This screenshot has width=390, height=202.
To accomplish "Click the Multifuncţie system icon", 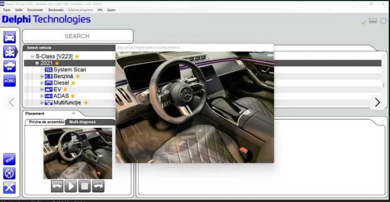I will tap(48, 102).
